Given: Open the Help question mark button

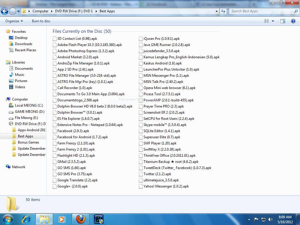Looking at the screenshot, I should coord(293,21).
